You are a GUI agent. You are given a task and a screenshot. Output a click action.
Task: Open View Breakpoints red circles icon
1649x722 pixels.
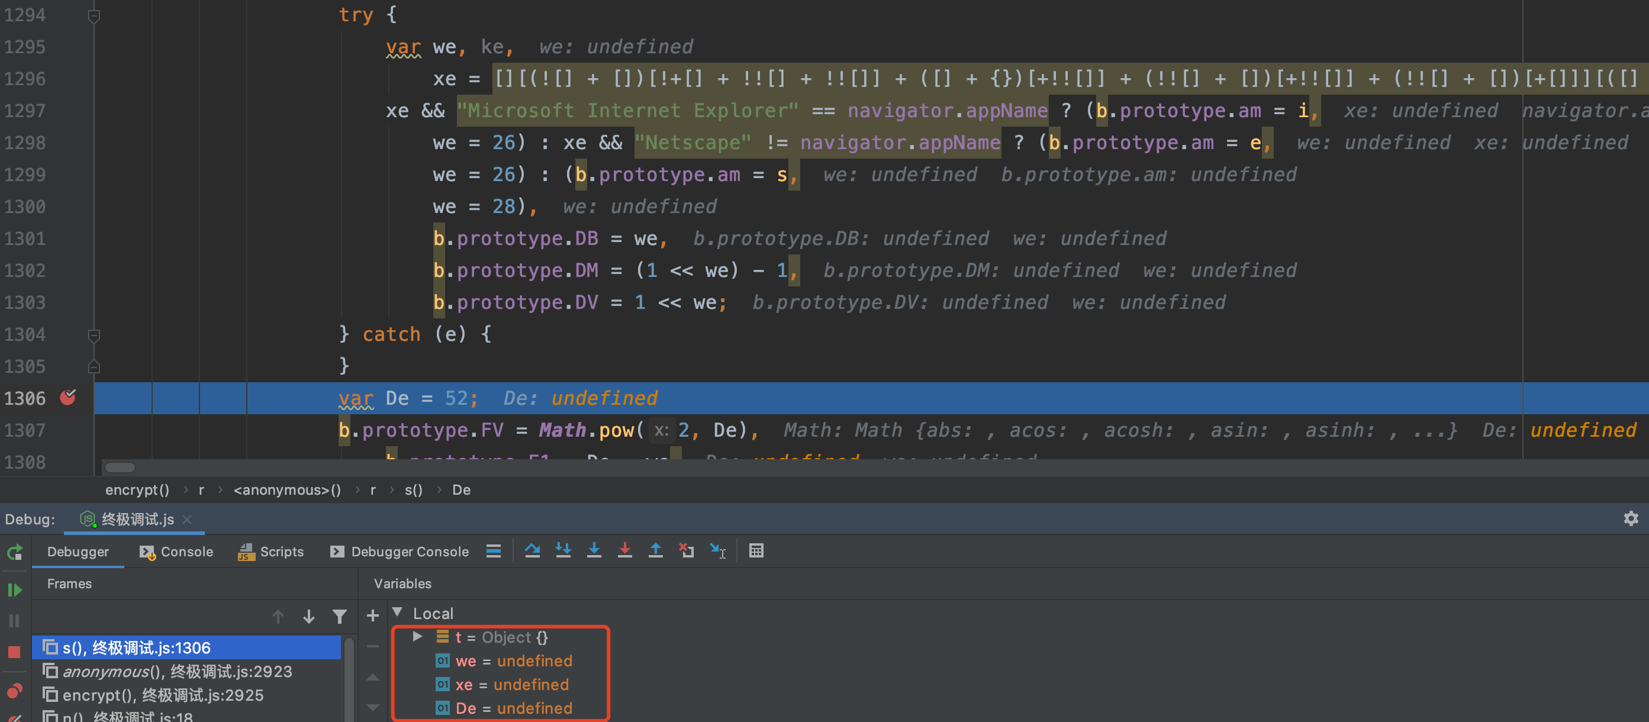pyautogui.click(x=14, y=691)
